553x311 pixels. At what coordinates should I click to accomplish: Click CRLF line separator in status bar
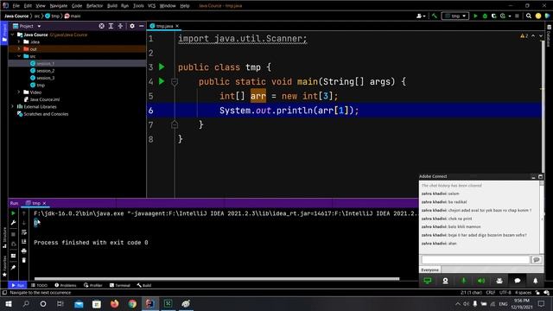pos(491,293)
